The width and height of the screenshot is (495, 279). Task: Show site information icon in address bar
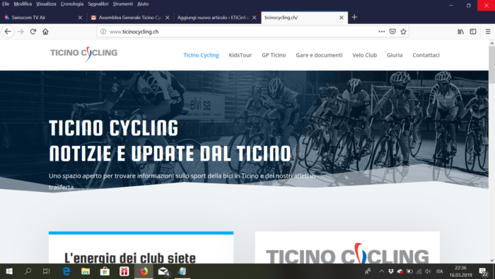(x=103, y=32)
